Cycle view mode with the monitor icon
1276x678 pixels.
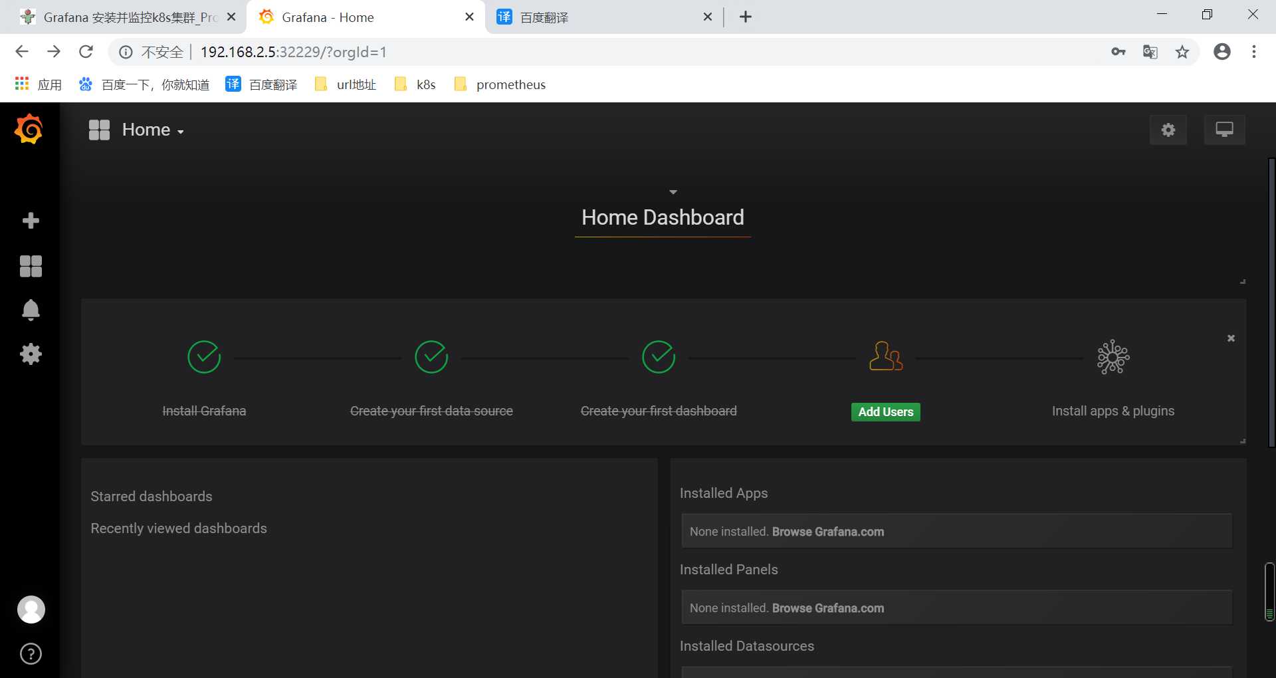point(1224,130)
